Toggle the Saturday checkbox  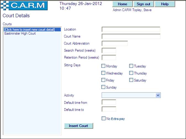[x=131, y=80]
